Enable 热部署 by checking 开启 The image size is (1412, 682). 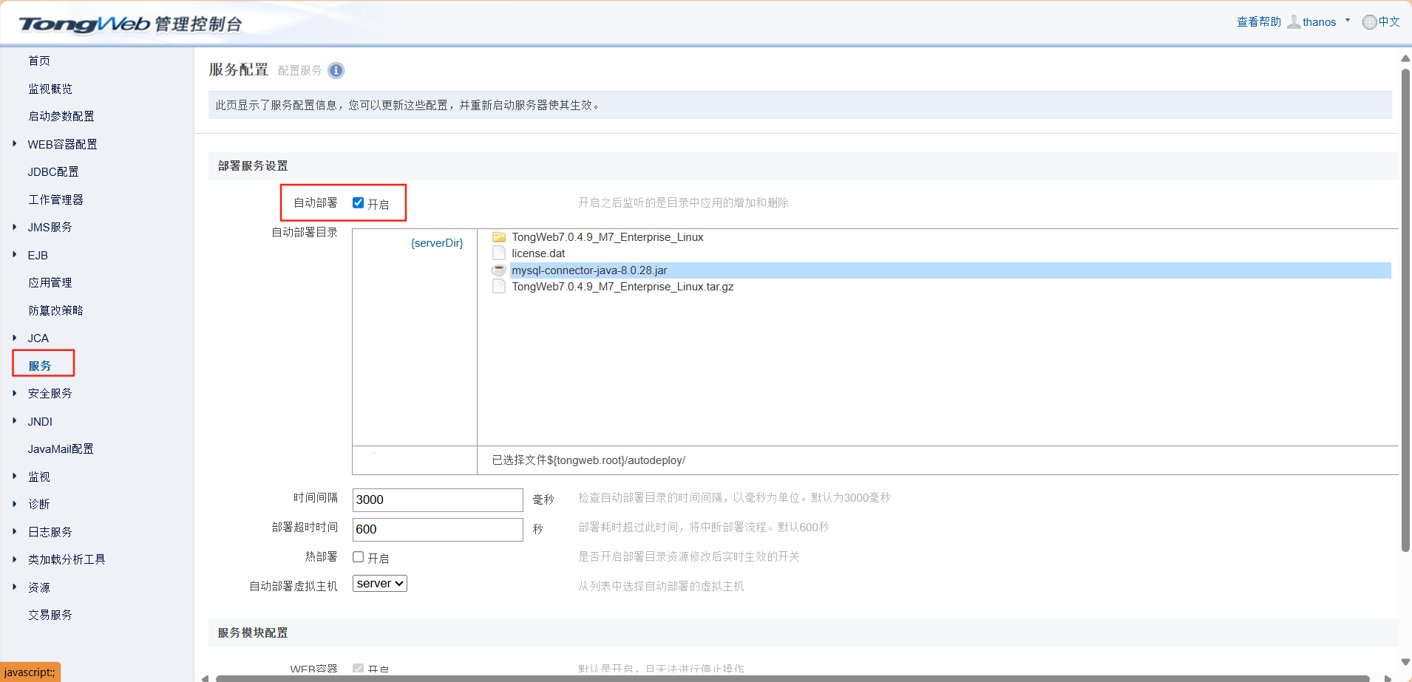[359, 556]
